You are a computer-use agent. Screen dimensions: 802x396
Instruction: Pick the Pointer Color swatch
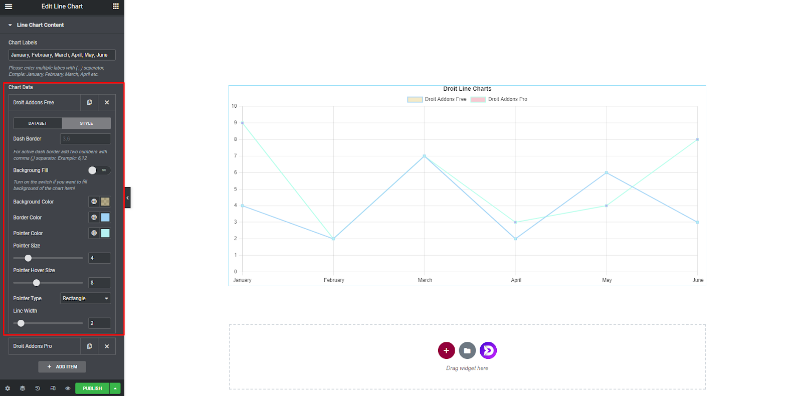[x=105, y=233]
